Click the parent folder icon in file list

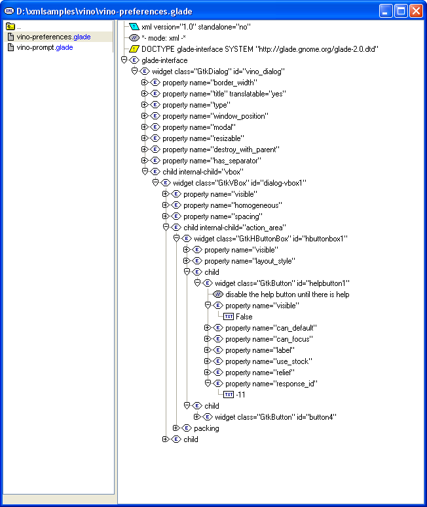point(10,27)
